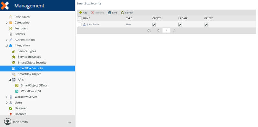Click the Licenses icon in the sidebar
258x127 pixels.
[x=11, y=114]
